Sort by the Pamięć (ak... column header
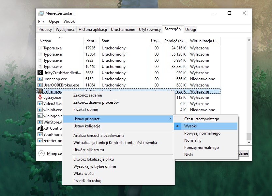Viewport: 272px width, 196px height. click(x=175, y=41)
